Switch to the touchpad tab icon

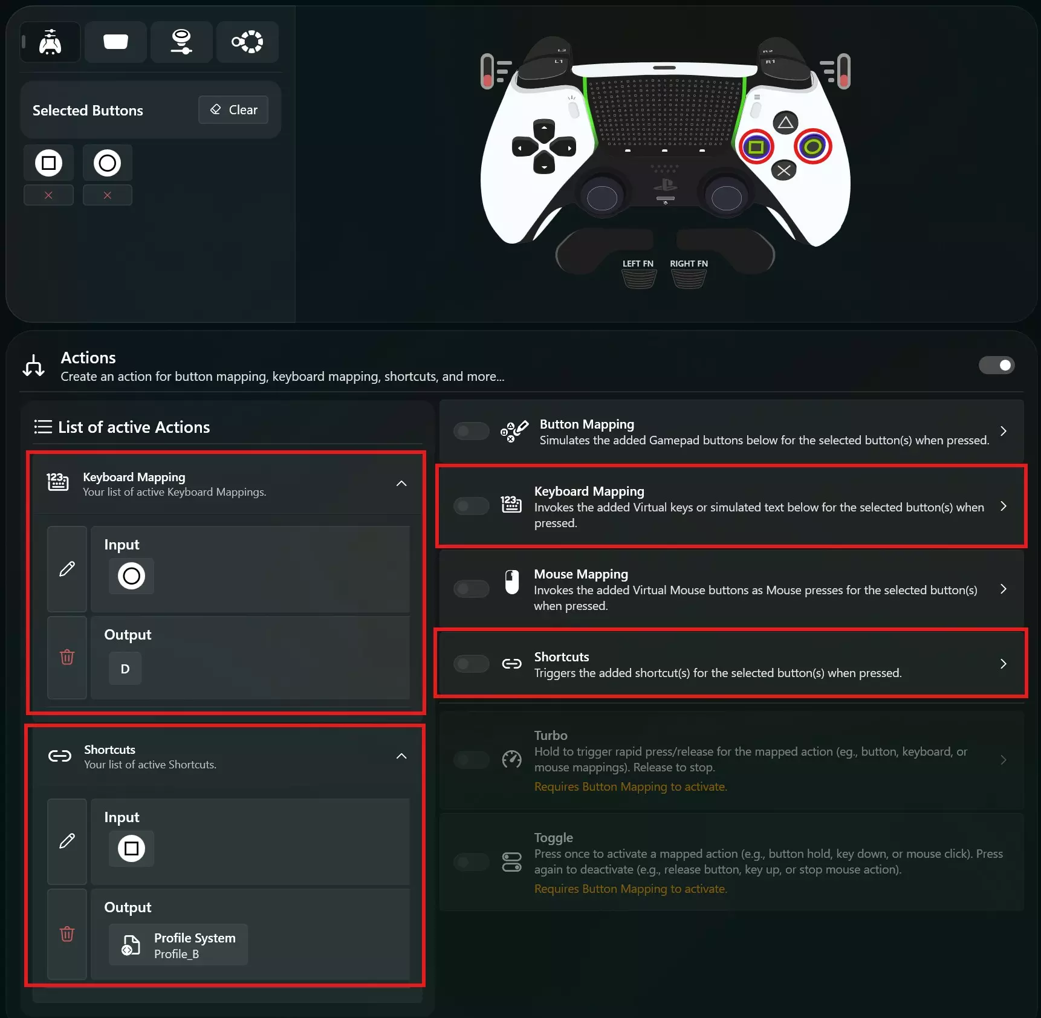(115, 42)
